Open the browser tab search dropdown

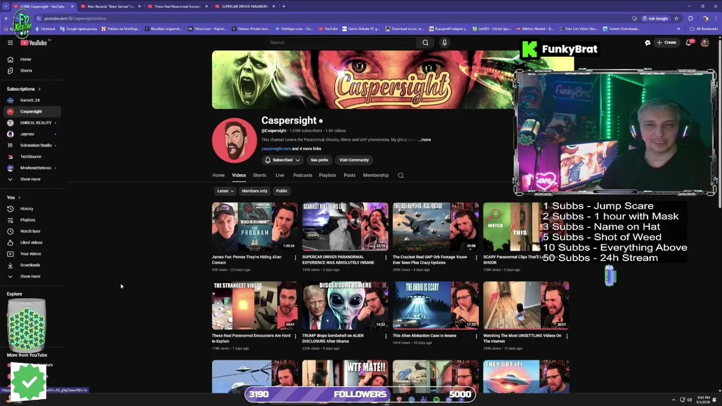tap(6, 6)
